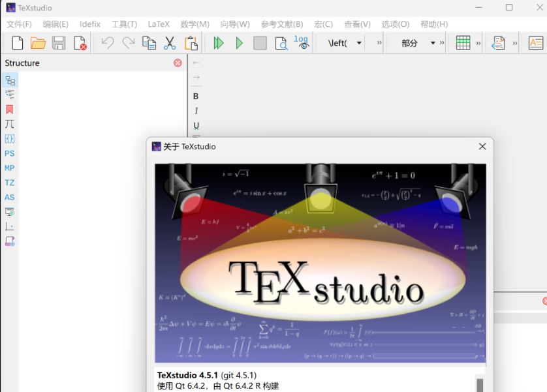Click the Stop compilation icon
This screenshot has height=392, width=547.
pos(259,43)
